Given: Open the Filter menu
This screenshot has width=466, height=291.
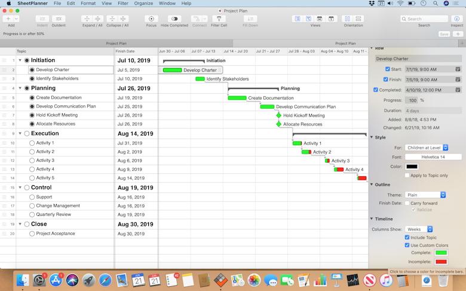Looking at the screenshot, I should coord(123,3).
